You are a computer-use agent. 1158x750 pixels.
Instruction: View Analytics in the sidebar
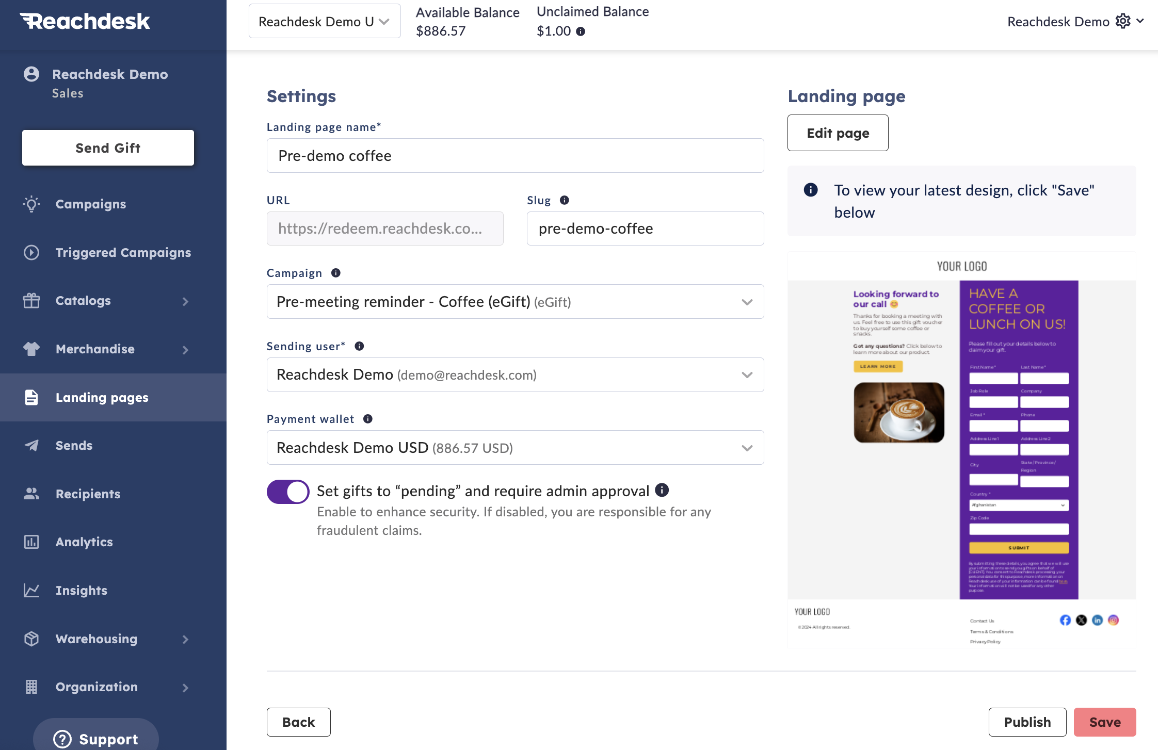(113, 542)
